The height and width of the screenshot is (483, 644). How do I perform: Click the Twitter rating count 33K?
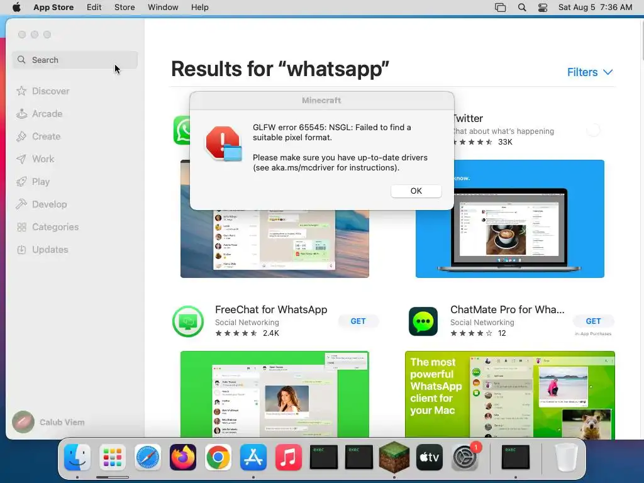505,142
